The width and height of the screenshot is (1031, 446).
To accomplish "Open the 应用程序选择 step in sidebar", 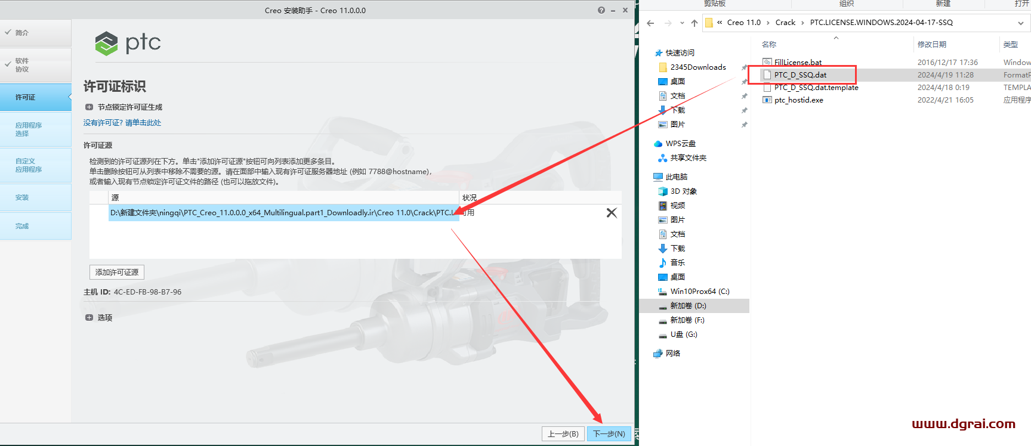I will point(36,129).
